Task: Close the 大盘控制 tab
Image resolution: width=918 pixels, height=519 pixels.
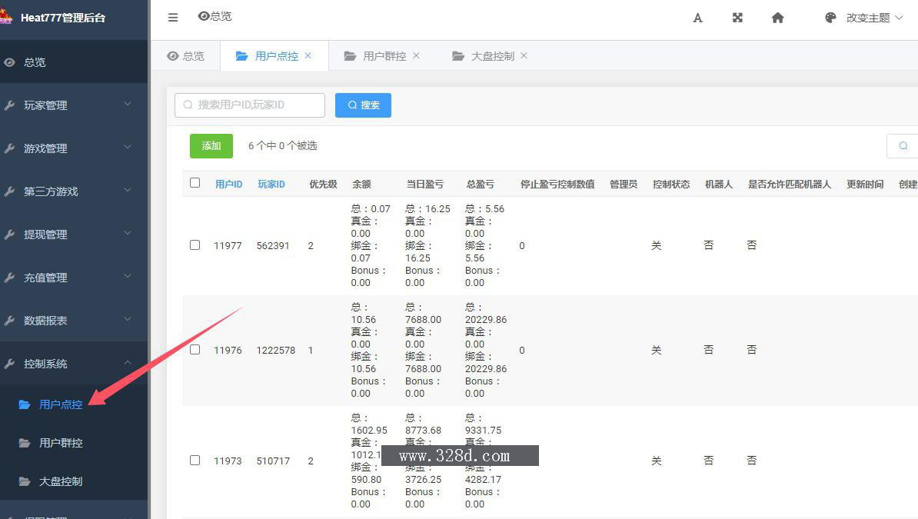Action: pyautogui.click(x=524, y=55)
